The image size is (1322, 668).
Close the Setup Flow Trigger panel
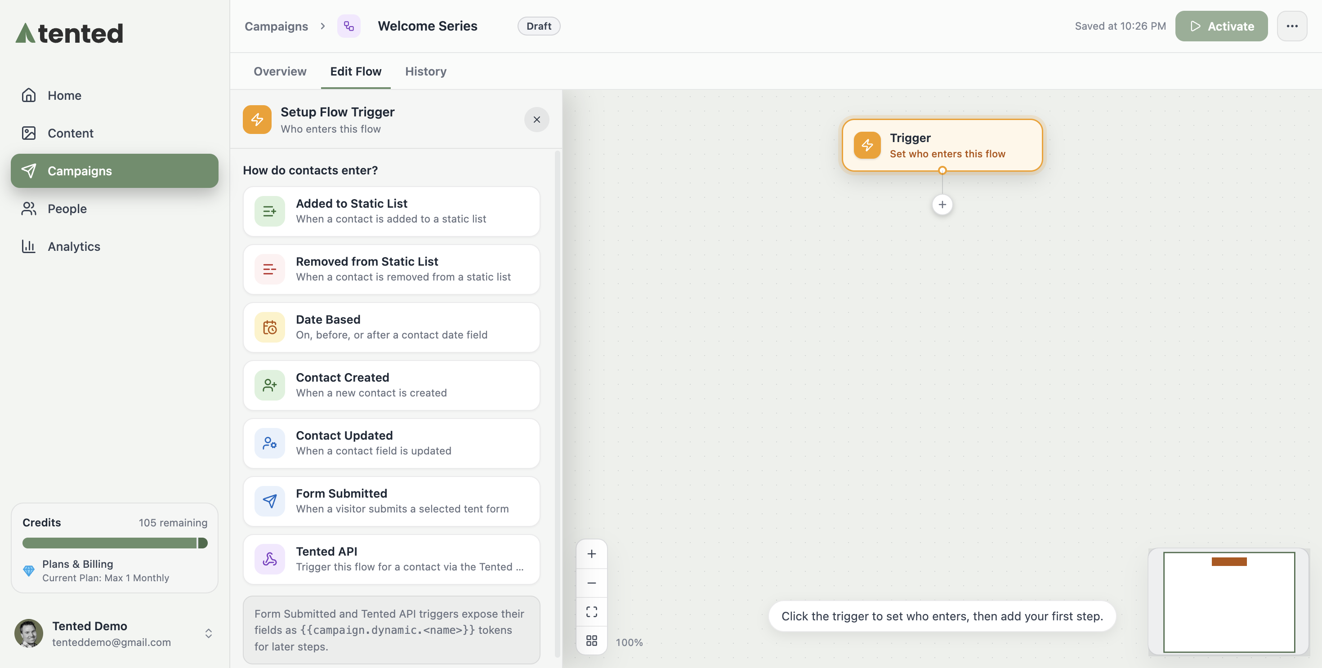pos(537,120)
